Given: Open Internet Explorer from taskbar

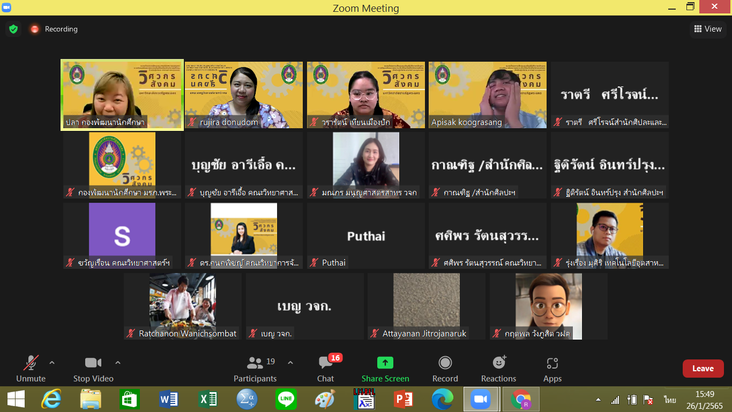Looking at the screenshot, I should pos(51,399).
